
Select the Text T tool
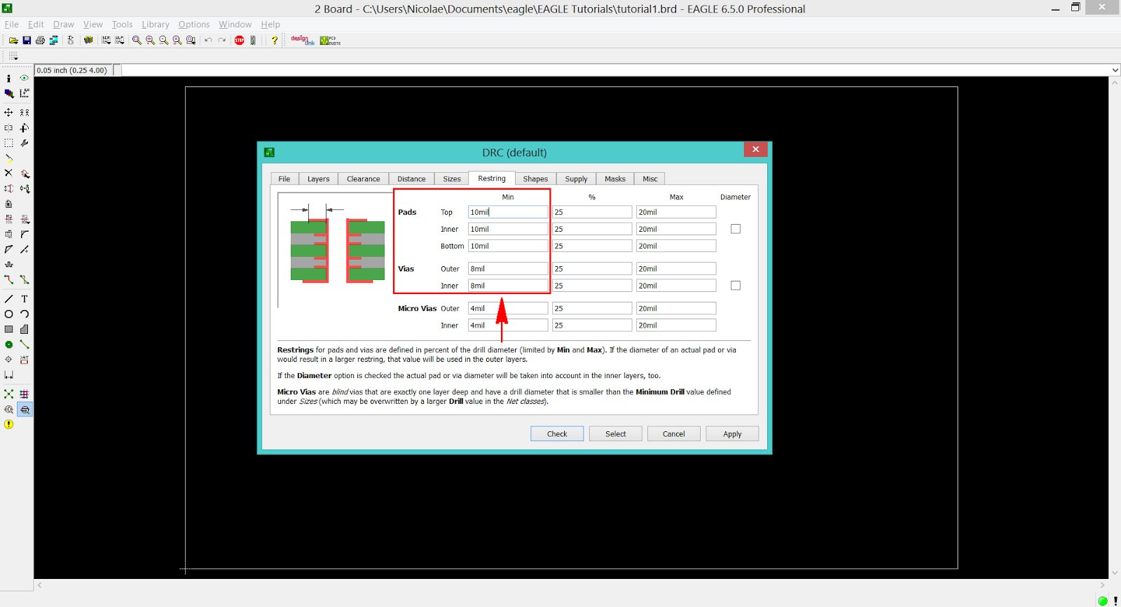point(25,299)
